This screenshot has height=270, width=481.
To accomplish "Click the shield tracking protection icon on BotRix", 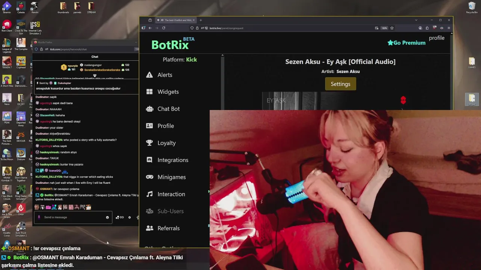I will click(192, 28).
